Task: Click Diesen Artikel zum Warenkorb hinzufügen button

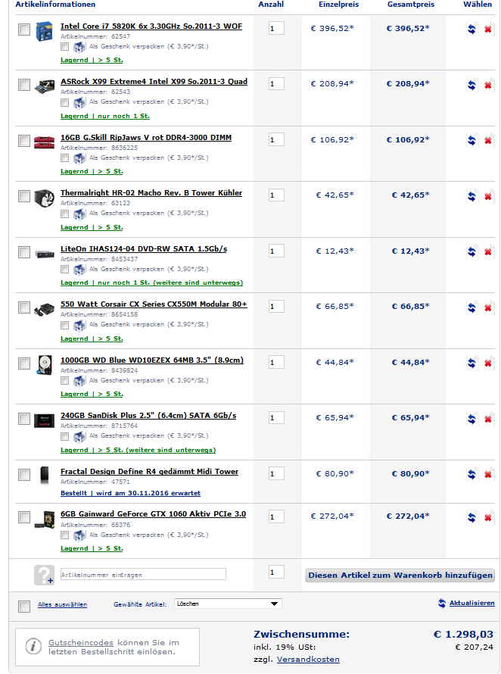Action: (x=400, y=575)
